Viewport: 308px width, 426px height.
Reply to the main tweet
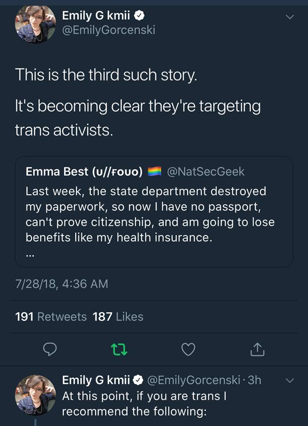tap(50, 350)
